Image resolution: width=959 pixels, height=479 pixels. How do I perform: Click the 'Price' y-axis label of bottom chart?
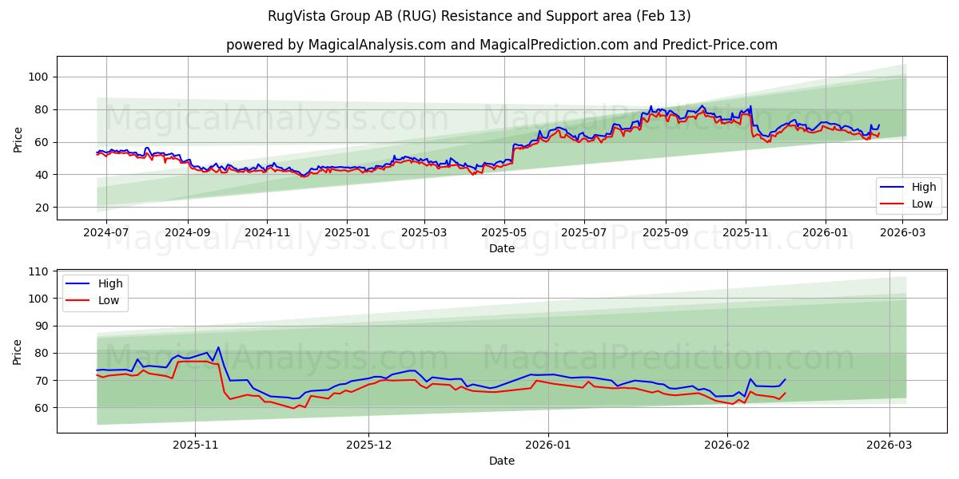[18, 351]
